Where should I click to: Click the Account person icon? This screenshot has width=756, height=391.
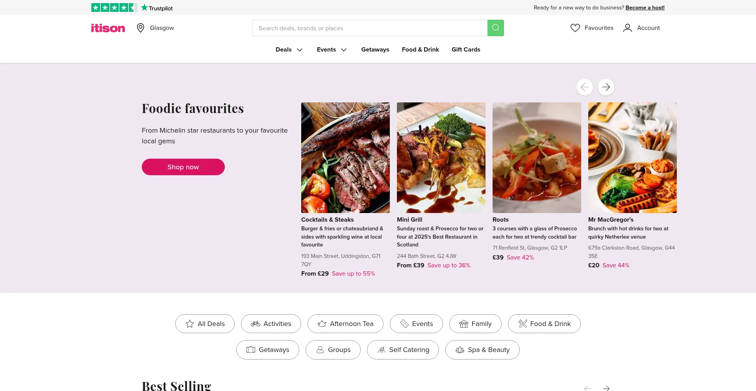628,28
